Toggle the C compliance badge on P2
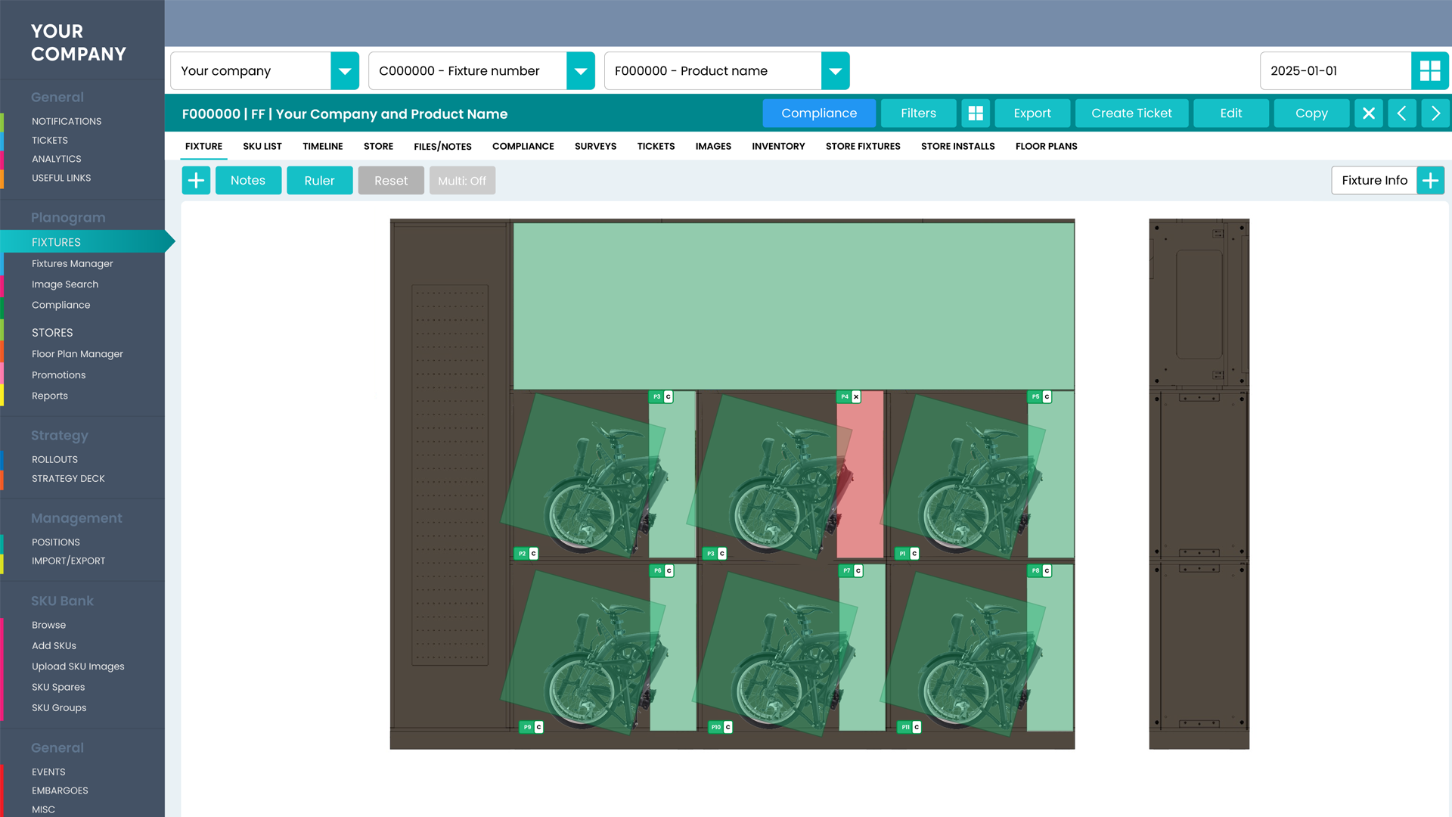Screen dimensions: 1452x817 coord(533,554)
